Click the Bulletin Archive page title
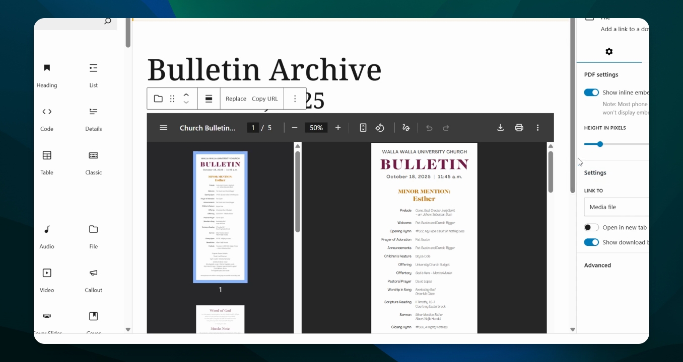683x362 pixels. tap(264, 69)
